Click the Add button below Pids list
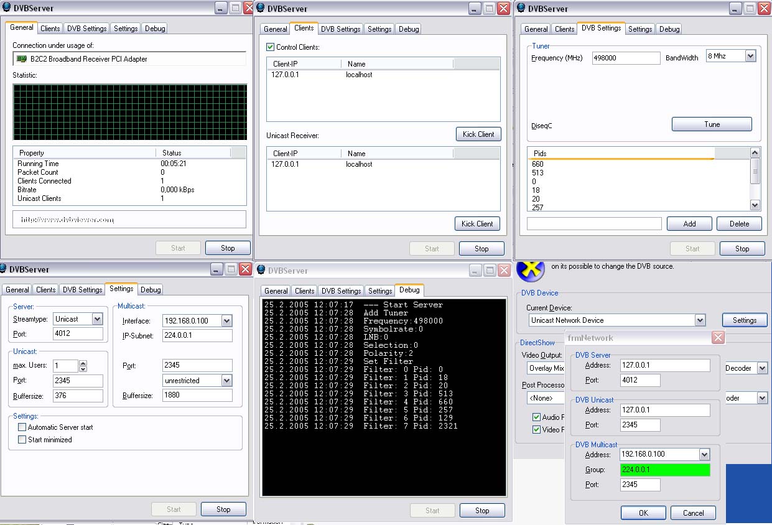 click(689, 224)
